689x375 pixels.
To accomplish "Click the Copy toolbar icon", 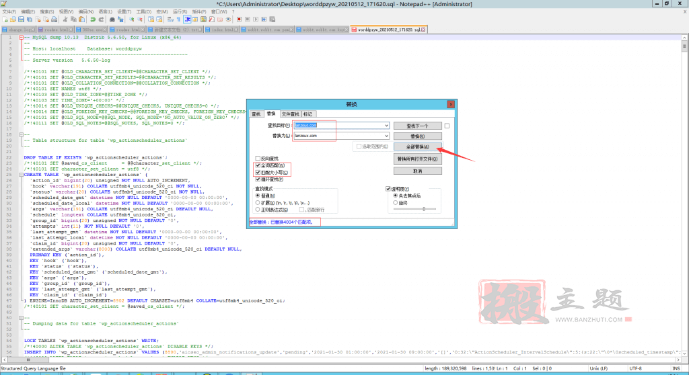I will click(73, 19).
